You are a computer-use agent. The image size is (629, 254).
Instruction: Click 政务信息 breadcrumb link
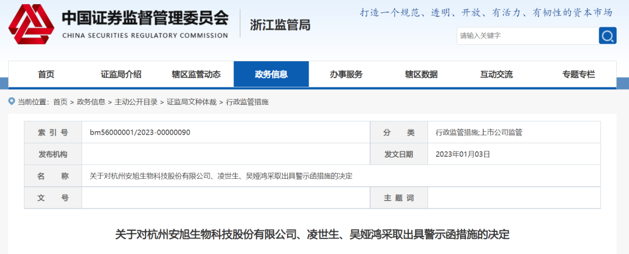[91, 102]
